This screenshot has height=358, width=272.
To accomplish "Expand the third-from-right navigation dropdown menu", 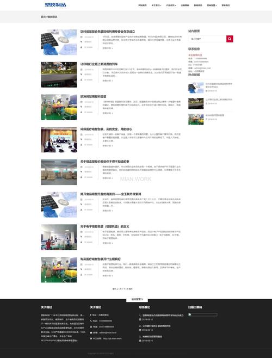I will click(212, 5).
